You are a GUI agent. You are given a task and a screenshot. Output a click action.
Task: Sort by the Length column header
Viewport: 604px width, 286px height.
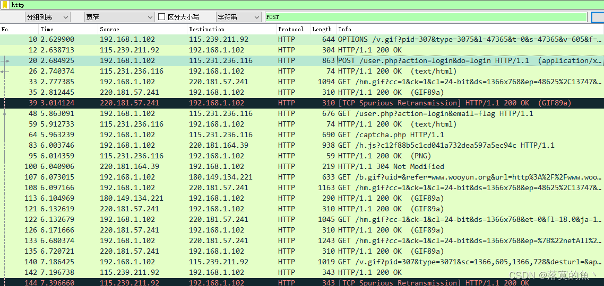point(323,29)
